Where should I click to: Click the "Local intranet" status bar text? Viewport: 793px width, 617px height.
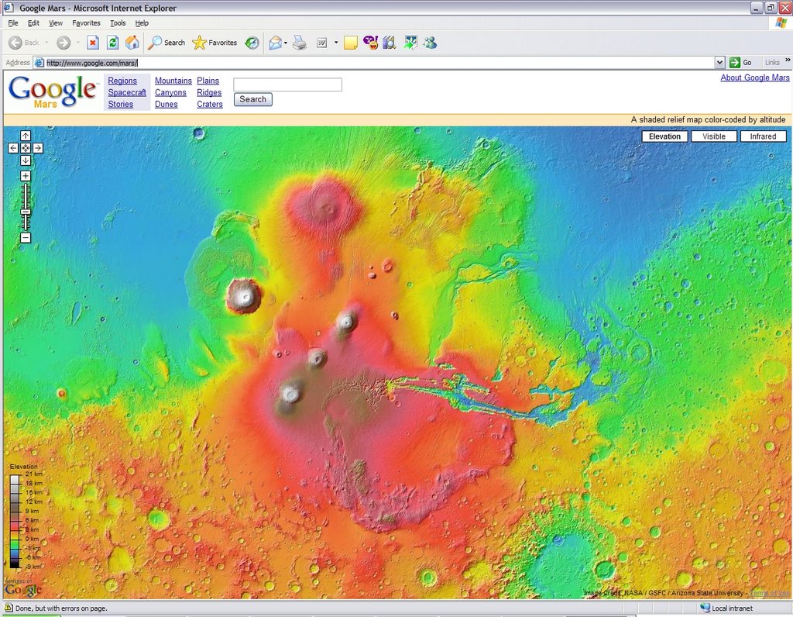(733, 608)
